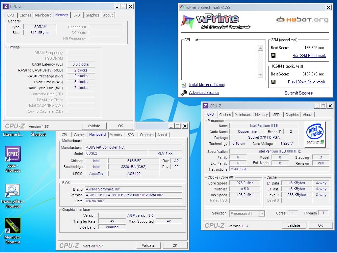The height and width of the screenshot is (253, 337).
Task: Click the Code Name Coppermine field
Action: [247, 131]
